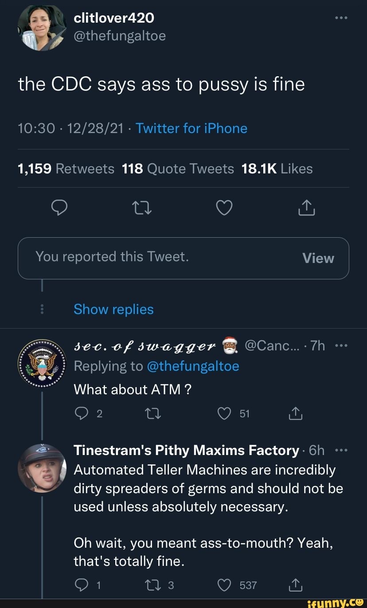Open Twitter for iPhone source link
367x608 pixels.
[x=191, y=128]
